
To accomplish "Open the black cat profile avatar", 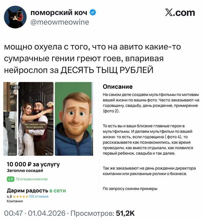I will coord(15,17).
